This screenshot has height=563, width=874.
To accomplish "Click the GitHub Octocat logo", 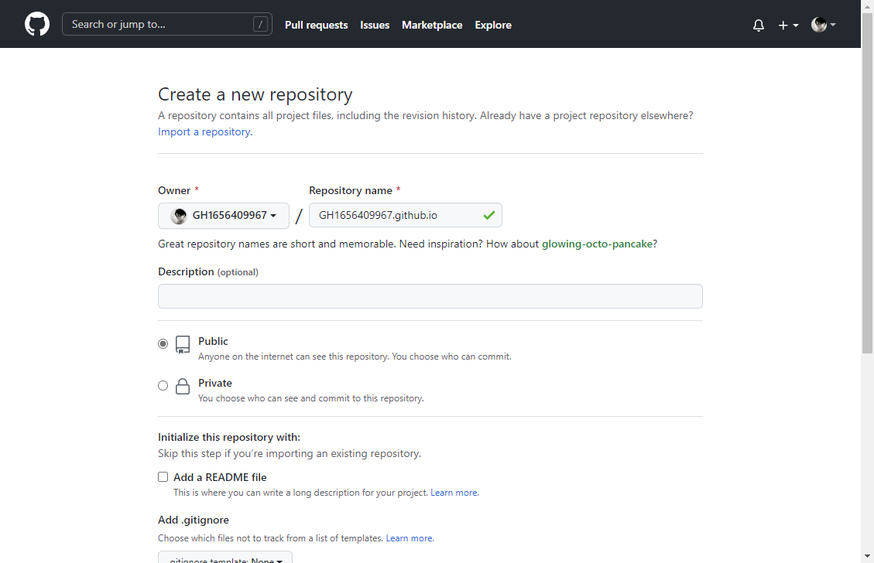I will tap(37, 24).
